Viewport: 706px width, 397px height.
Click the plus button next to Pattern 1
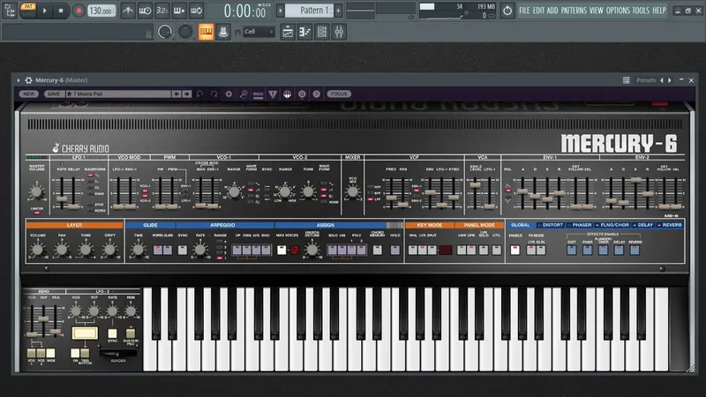pos(338,11)
